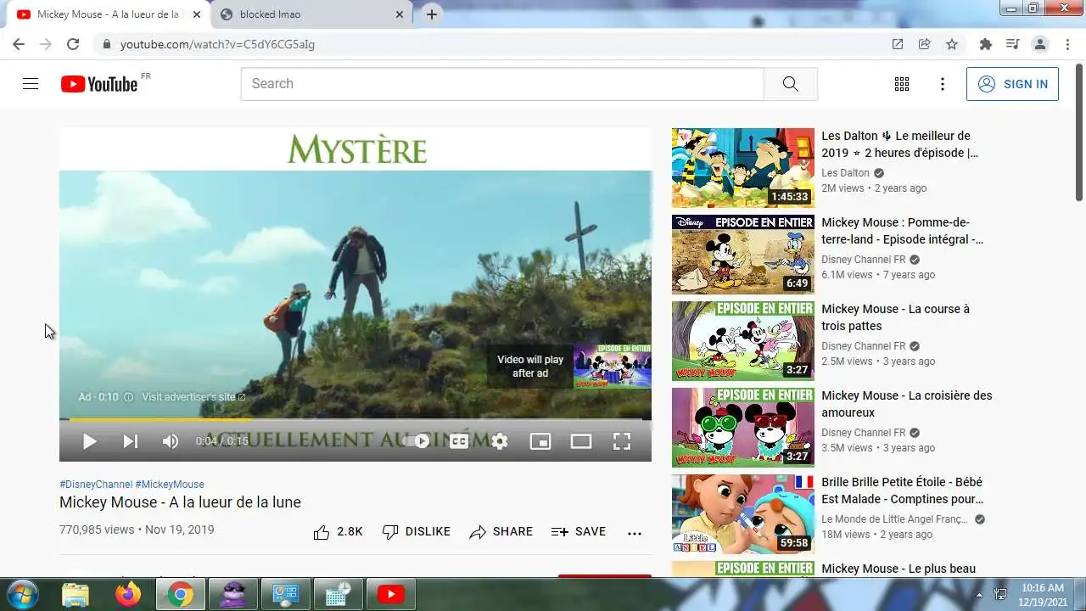The height and width of the screenshot is (611, 1086).
Task: Play the video with the play button
Action: point(89,441)
